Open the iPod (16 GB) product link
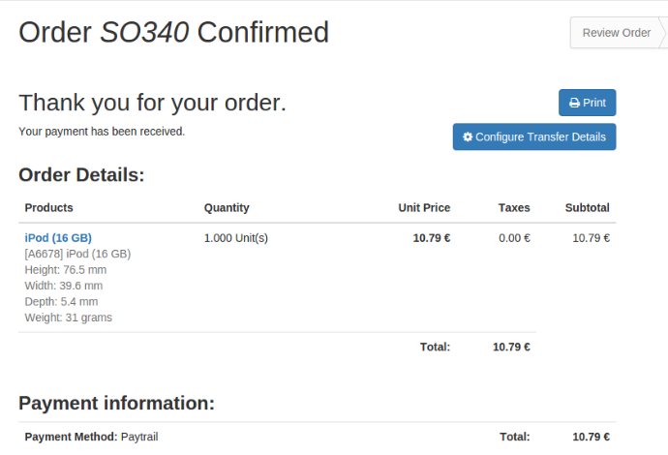Screen dimensions: 668x455 (x=58, y=238)
